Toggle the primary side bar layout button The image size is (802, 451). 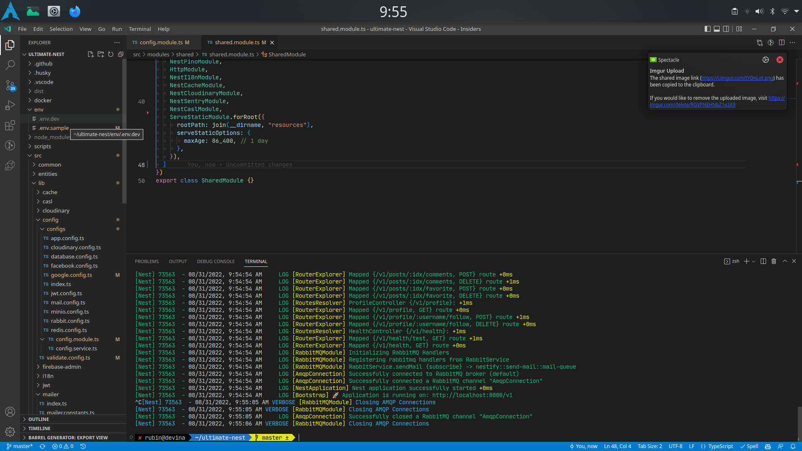tap(707, 29)
